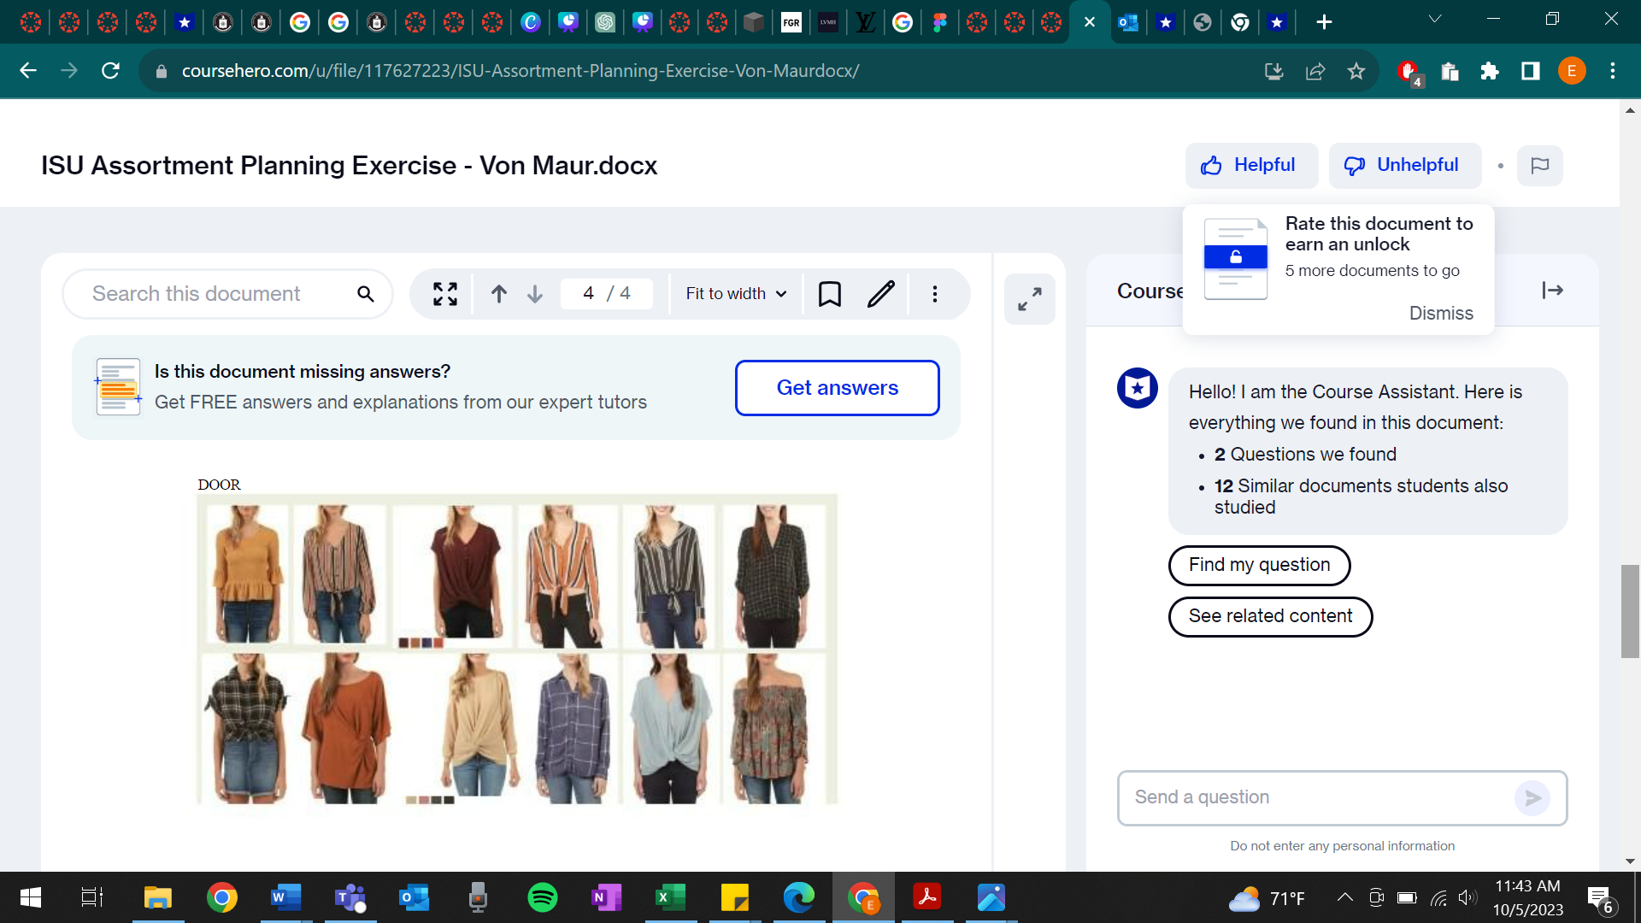Open the Extensions puzzle icon
1641x923 pixels.
point(1490,71)
